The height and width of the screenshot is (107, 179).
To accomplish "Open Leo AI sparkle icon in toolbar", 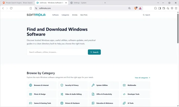I will 168,8.
